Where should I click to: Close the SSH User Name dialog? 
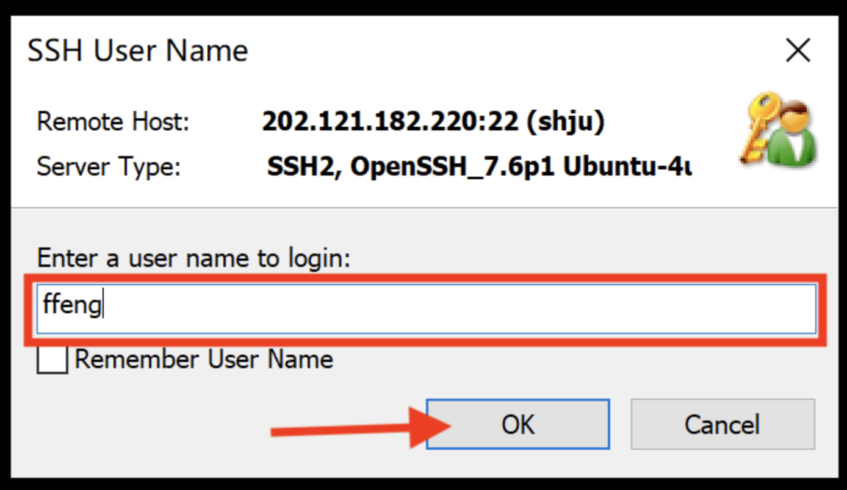point(798,51)
